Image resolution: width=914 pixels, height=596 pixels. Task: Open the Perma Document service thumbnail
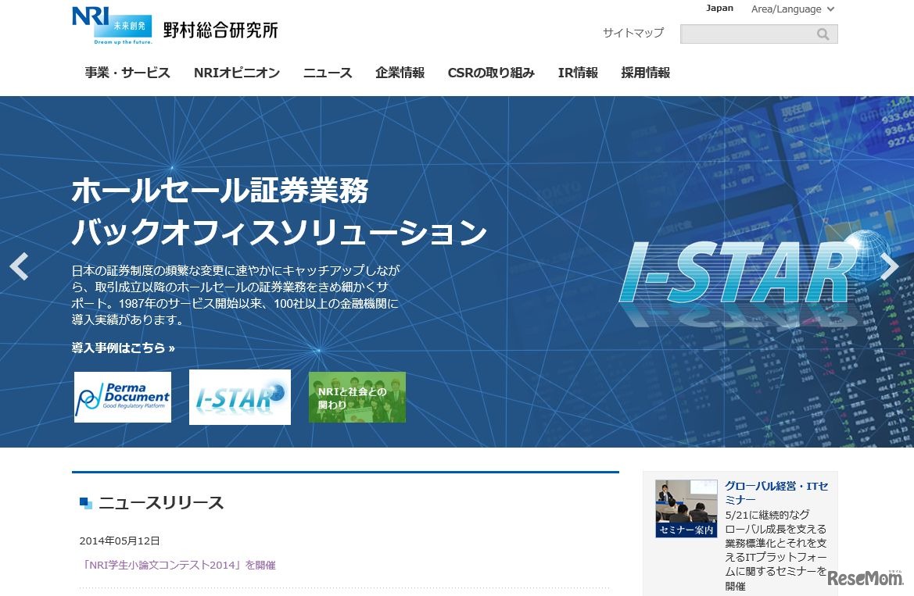click(x=123, y=396)
